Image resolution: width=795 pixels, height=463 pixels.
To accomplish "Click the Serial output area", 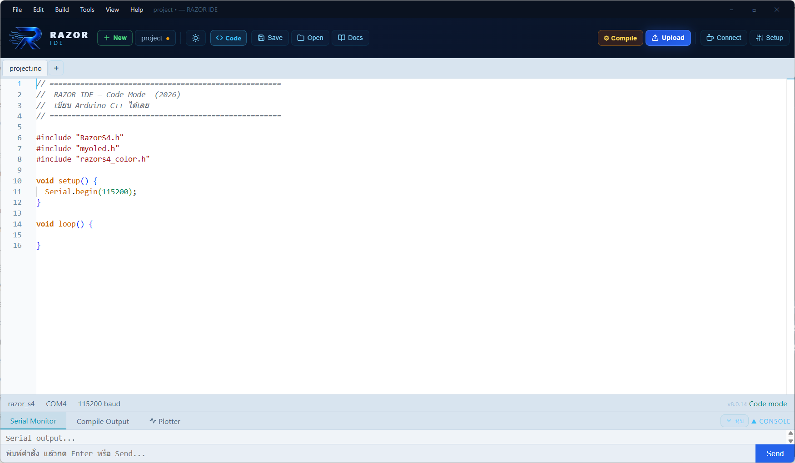I will (x=393, y=438).
